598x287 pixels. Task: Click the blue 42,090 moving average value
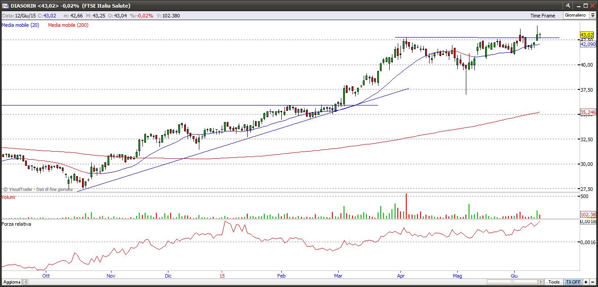(587, 44)
